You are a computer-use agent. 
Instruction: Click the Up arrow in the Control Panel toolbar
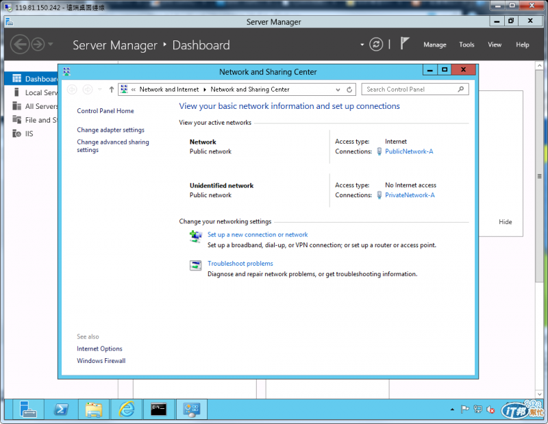pyautogui.click(x=112, y=90)
